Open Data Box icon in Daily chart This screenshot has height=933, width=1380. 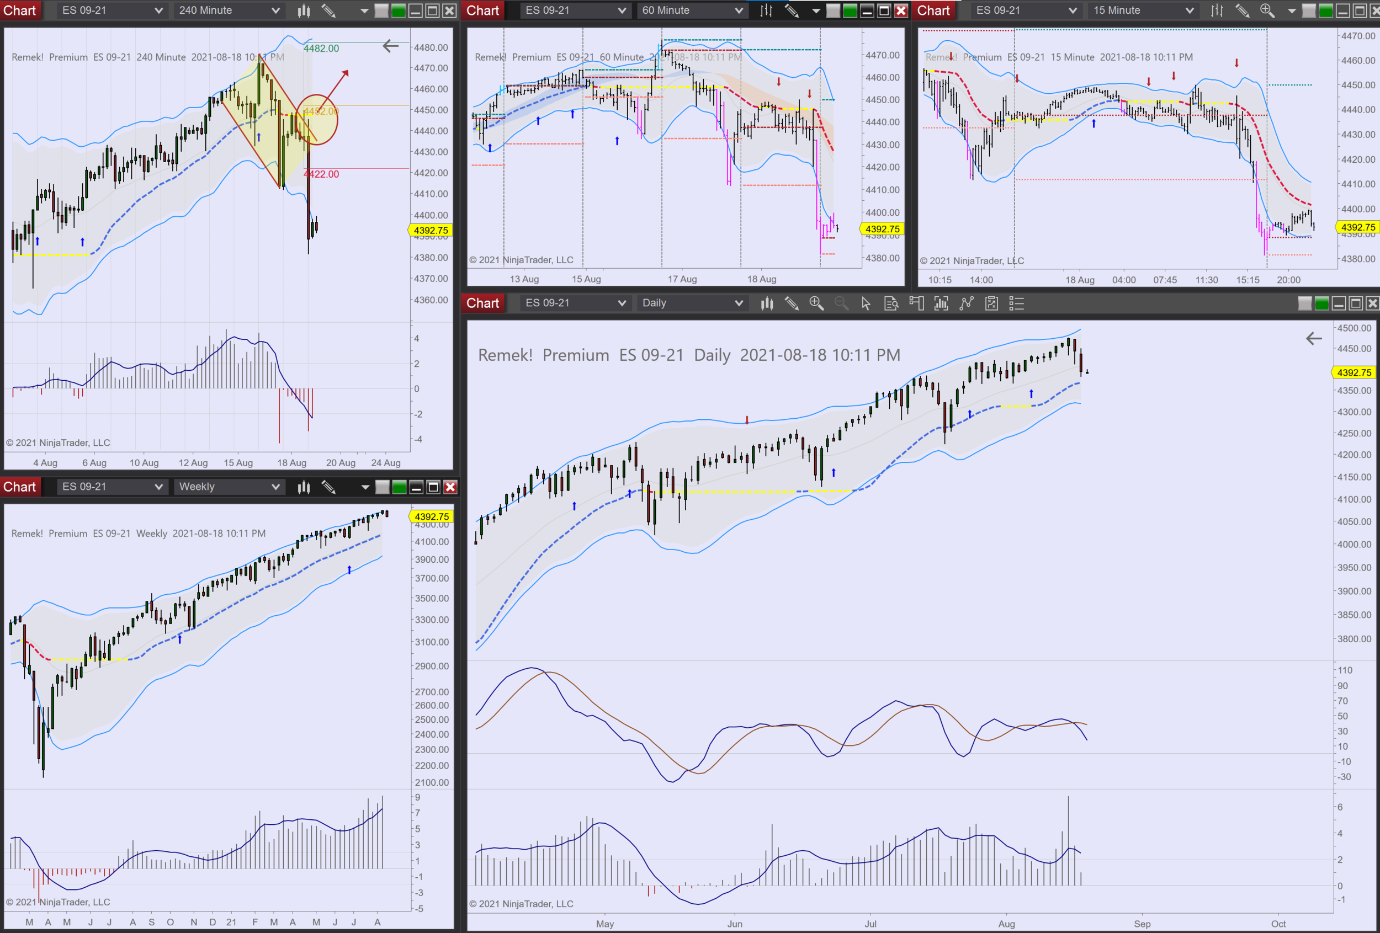(x=891, y=303)
